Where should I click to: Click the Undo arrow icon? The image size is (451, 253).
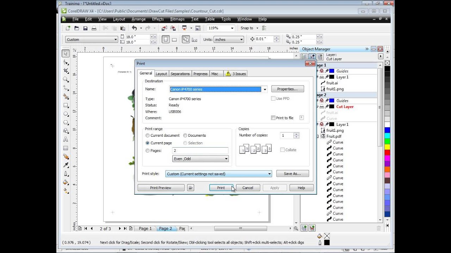[x=134, y=28]
